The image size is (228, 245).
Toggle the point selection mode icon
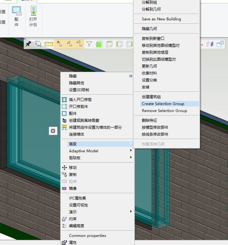(x=59, y=44)
